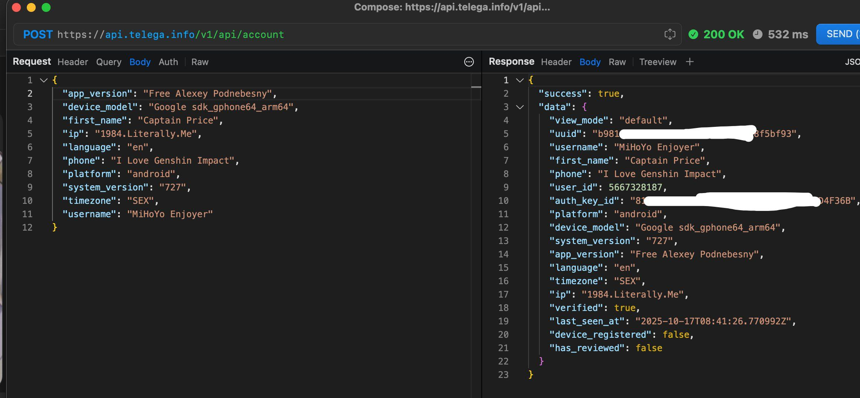Open the Response Raw tab
Viewport: 860px width, 398px height.
tap(617, 62)
